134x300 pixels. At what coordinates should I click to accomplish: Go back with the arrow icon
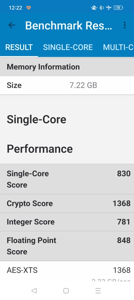12,25
